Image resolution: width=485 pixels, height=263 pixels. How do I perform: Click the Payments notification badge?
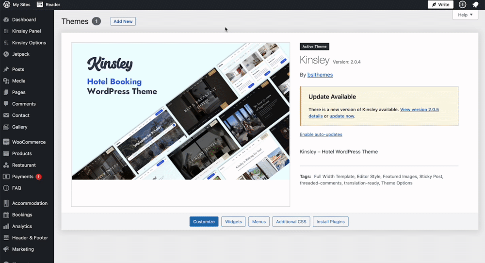(x=38, y=177)
